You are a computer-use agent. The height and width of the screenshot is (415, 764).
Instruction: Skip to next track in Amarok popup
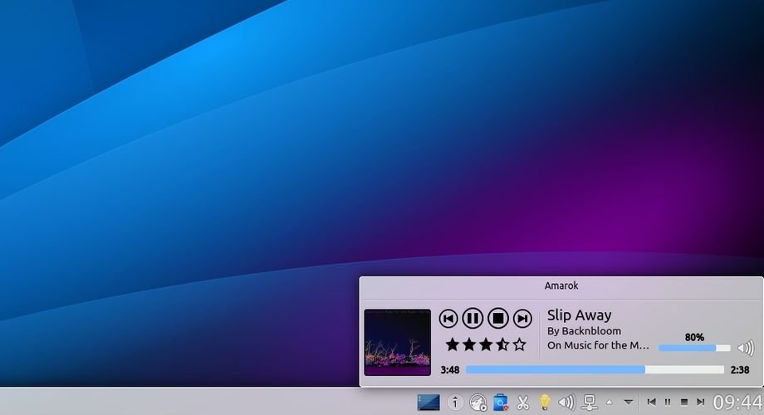[x=522, y=318]
